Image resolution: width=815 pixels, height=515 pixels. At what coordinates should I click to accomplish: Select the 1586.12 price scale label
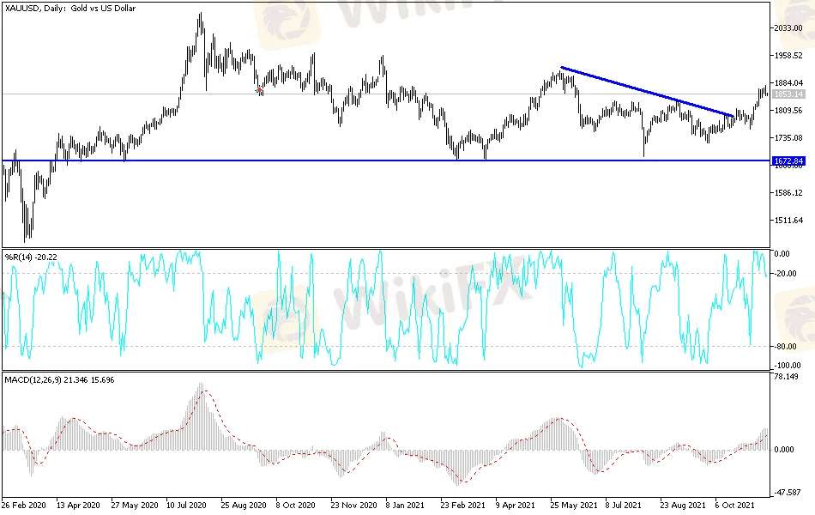(788, 193)
